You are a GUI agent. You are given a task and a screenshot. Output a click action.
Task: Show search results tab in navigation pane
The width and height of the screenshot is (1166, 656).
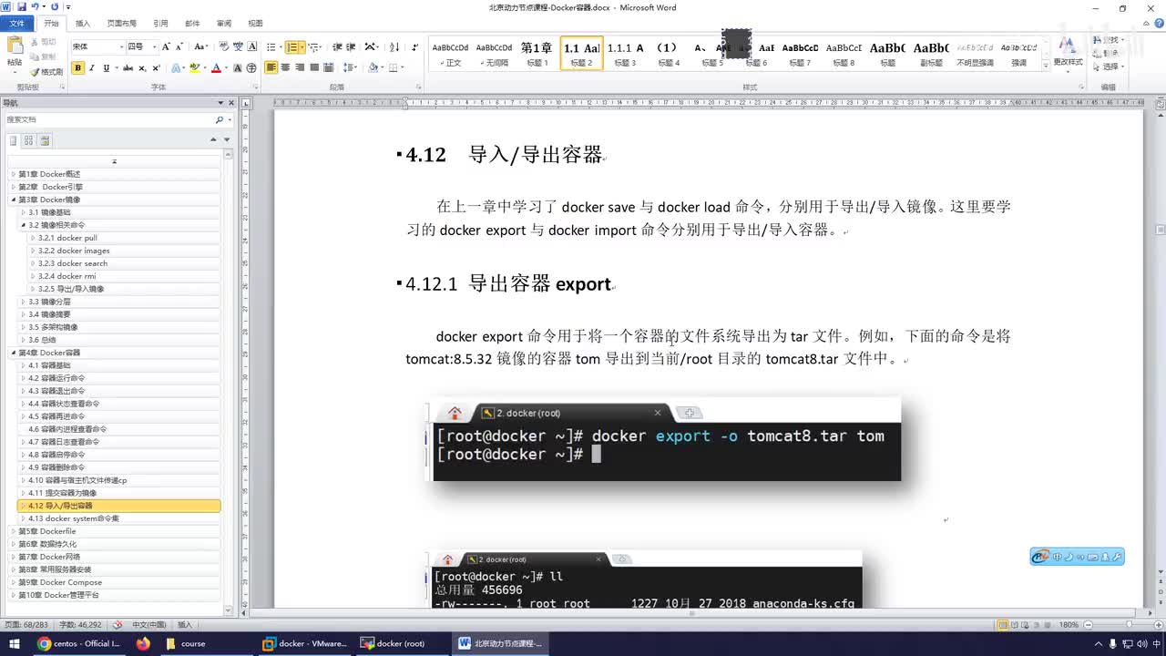pyautogui.click(x=45, y=140)
